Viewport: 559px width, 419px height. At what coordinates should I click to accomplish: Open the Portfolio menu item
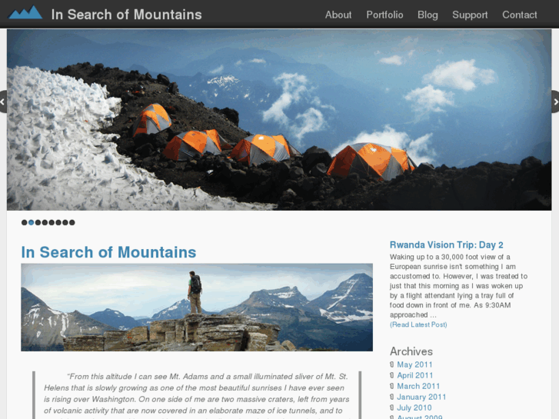[x=384, y=15]
